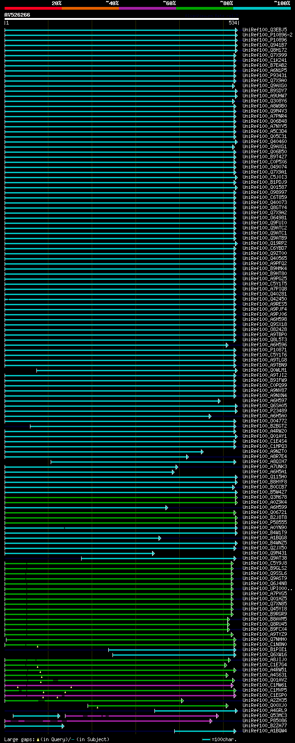Select the UniRef100_A9PJF4 label
This screenshot has height=743, width=295.
pos(265,309)
